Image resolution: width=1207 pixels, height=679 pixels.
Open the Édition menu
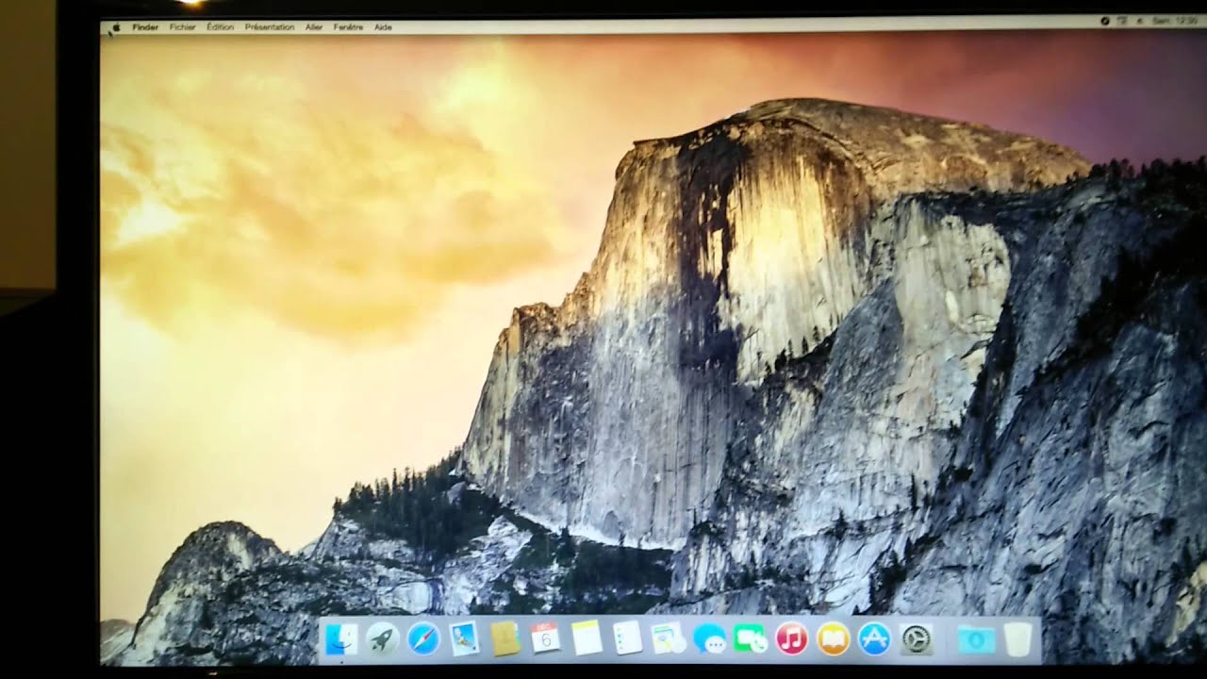[221, 27]
